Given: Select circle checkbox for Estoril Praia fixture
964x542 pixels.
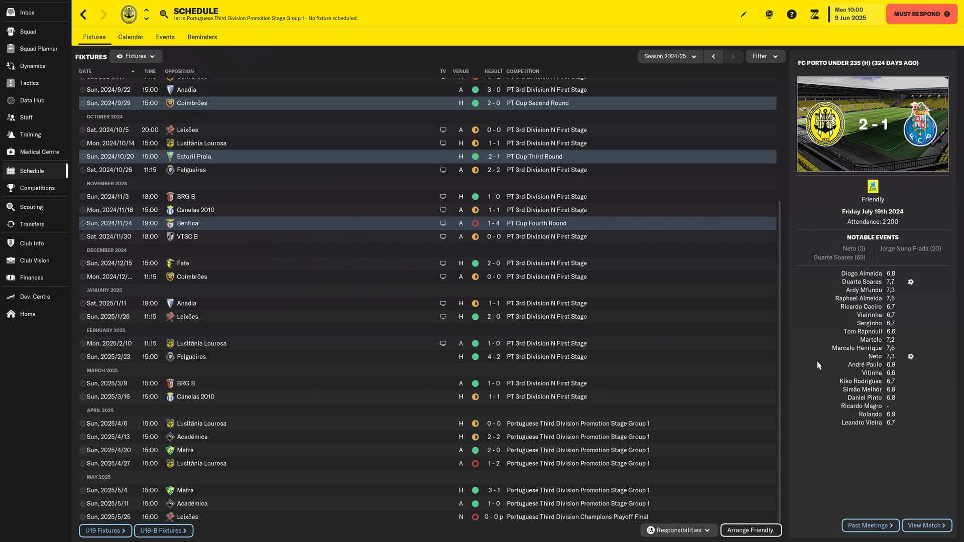Looking at the screenshot, I should (82, 157).
